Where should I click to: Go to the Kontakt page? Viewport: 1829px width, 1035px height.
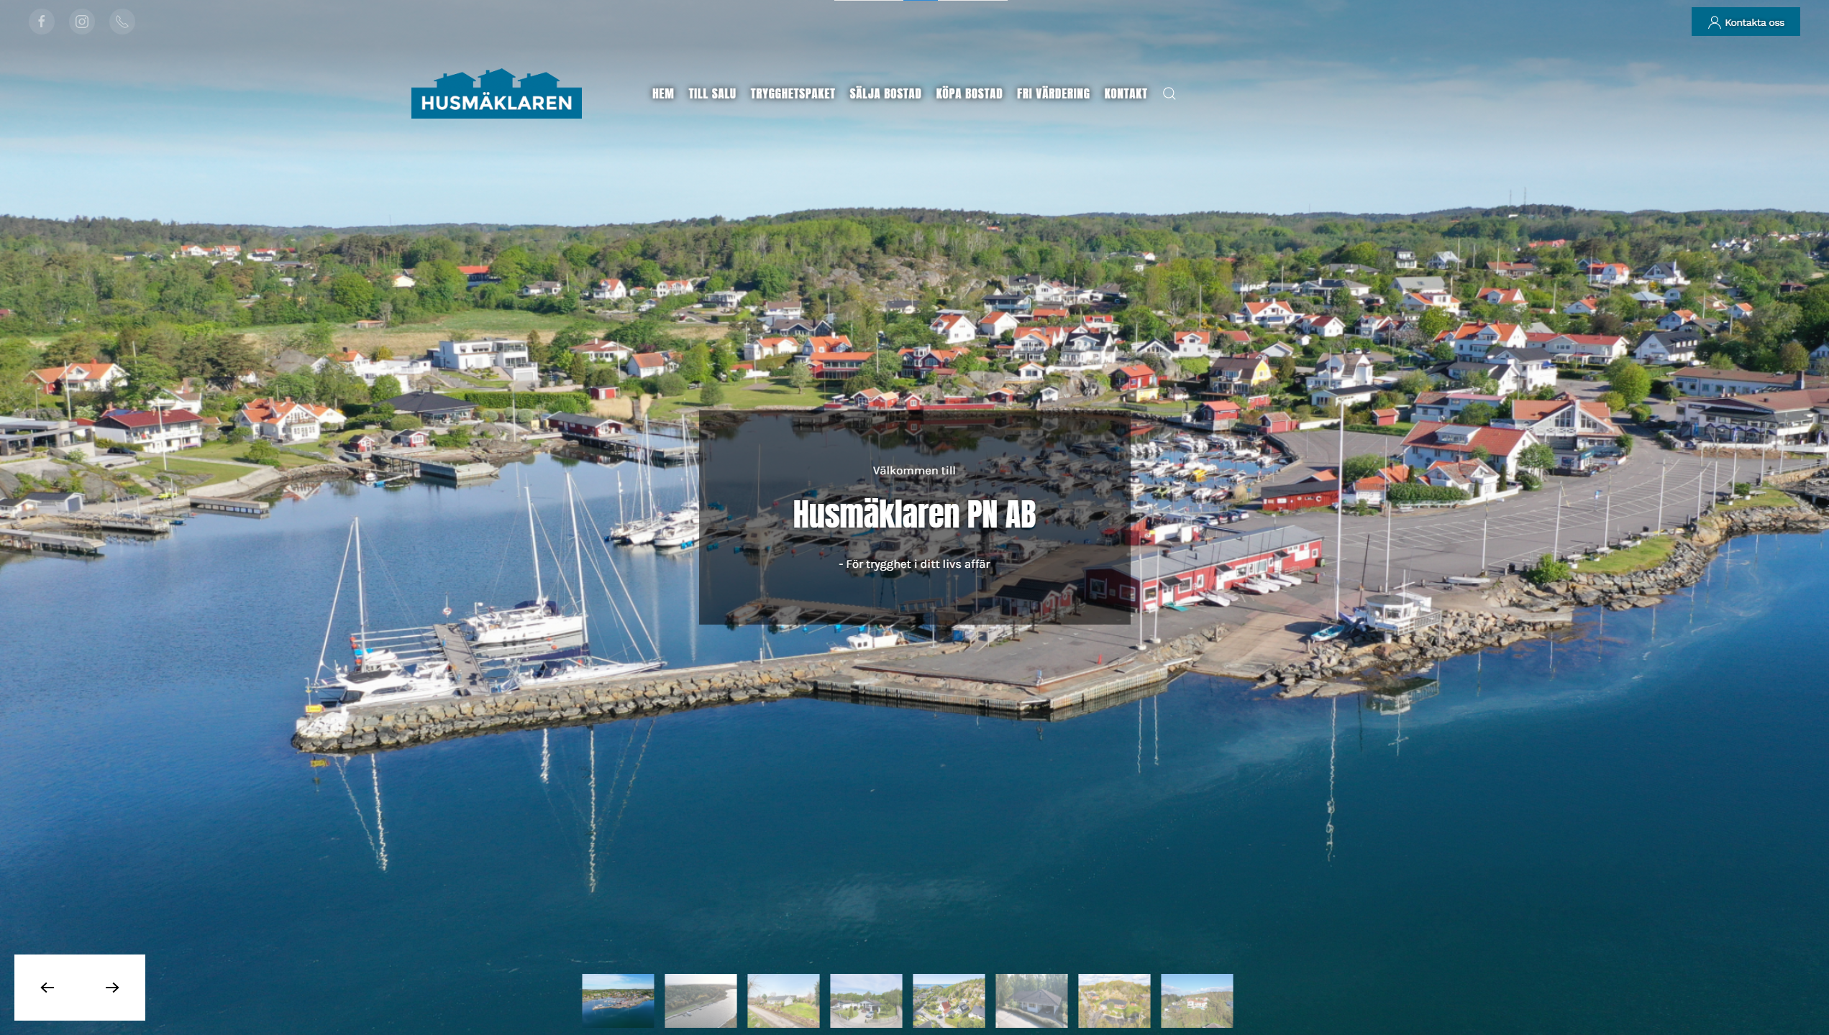point(1125,93)
